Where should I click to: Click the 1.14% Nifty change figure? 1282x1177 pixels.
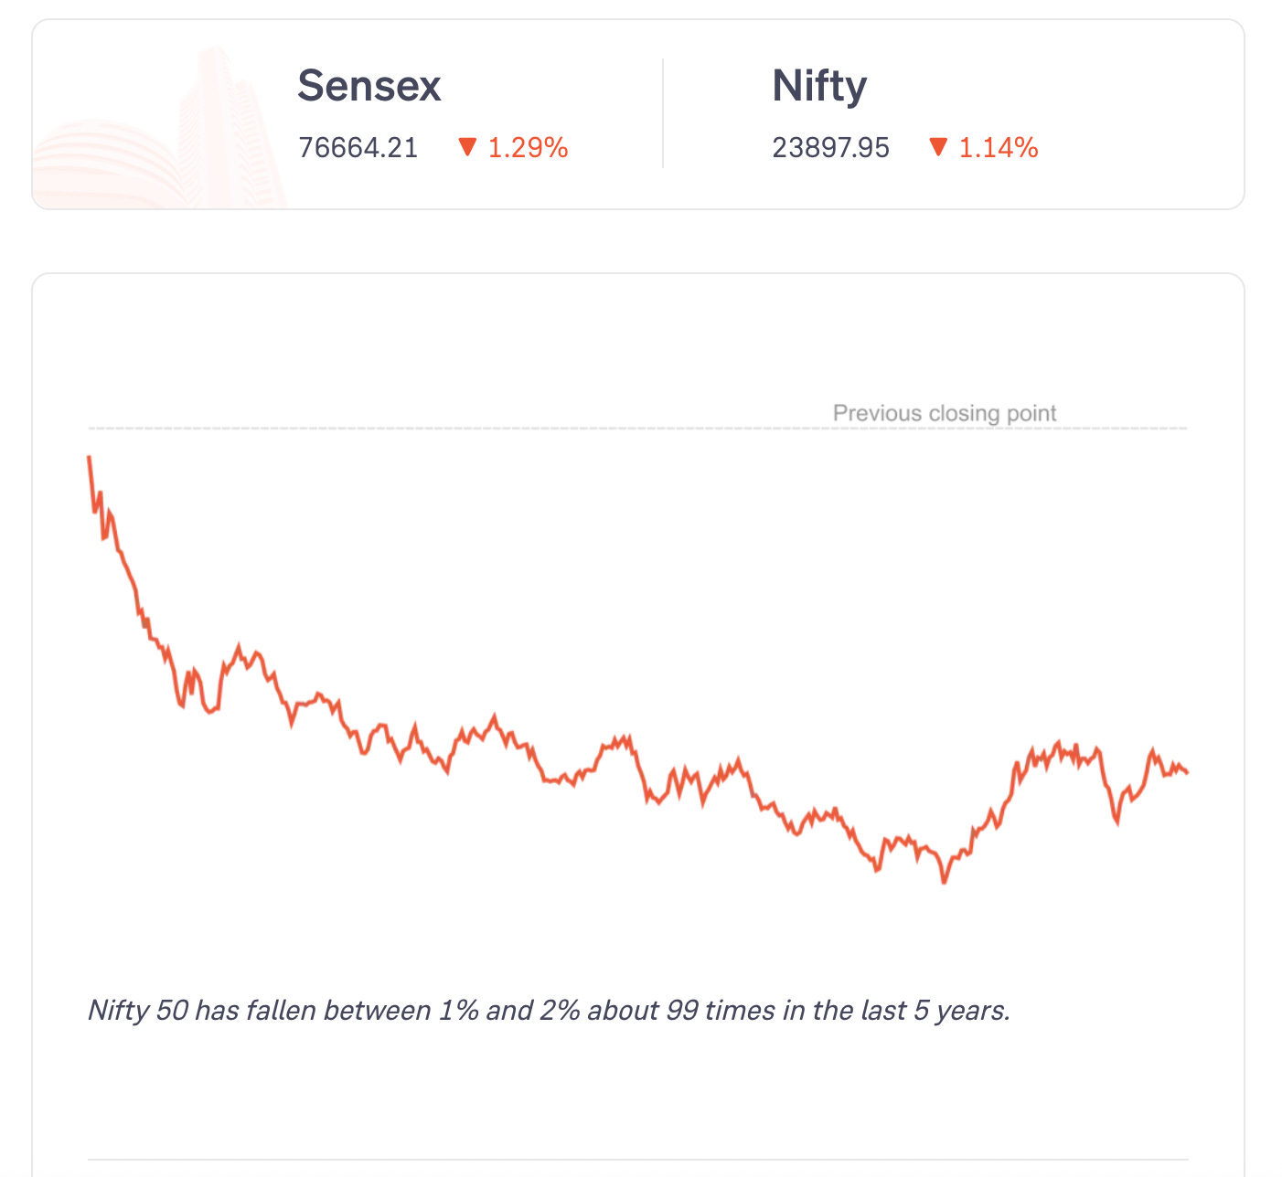click(998, 148)
